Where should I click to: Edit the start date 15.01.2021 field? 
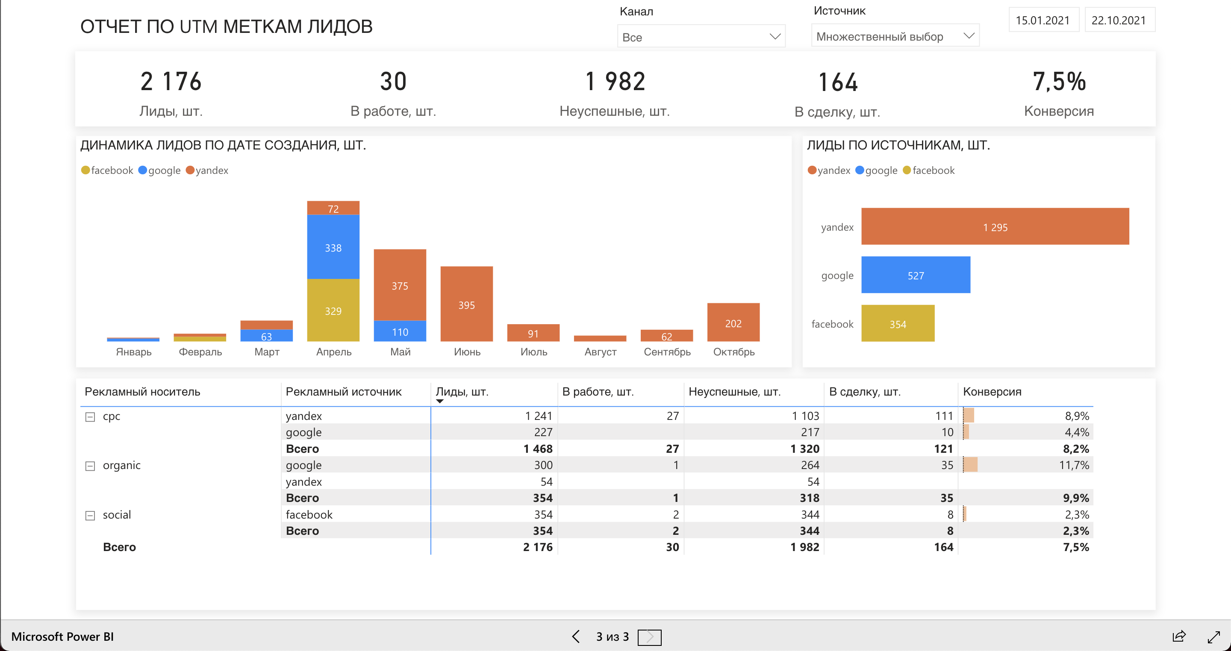[1043, 21]
